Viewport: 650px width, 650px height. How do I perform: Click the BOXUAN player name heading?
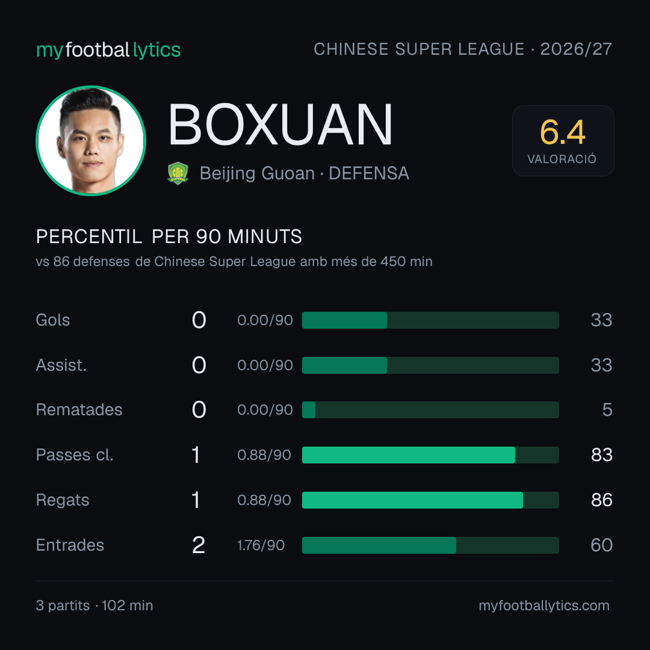coord(280,125)
